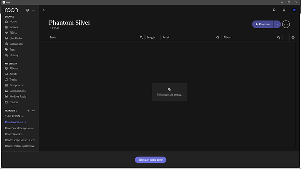
Task: Open column settings gear icon
Action: 293,37
